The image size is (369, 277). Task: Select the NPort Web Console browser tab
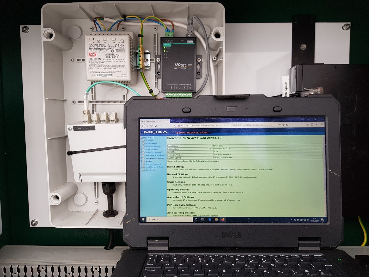pos(155,121)
